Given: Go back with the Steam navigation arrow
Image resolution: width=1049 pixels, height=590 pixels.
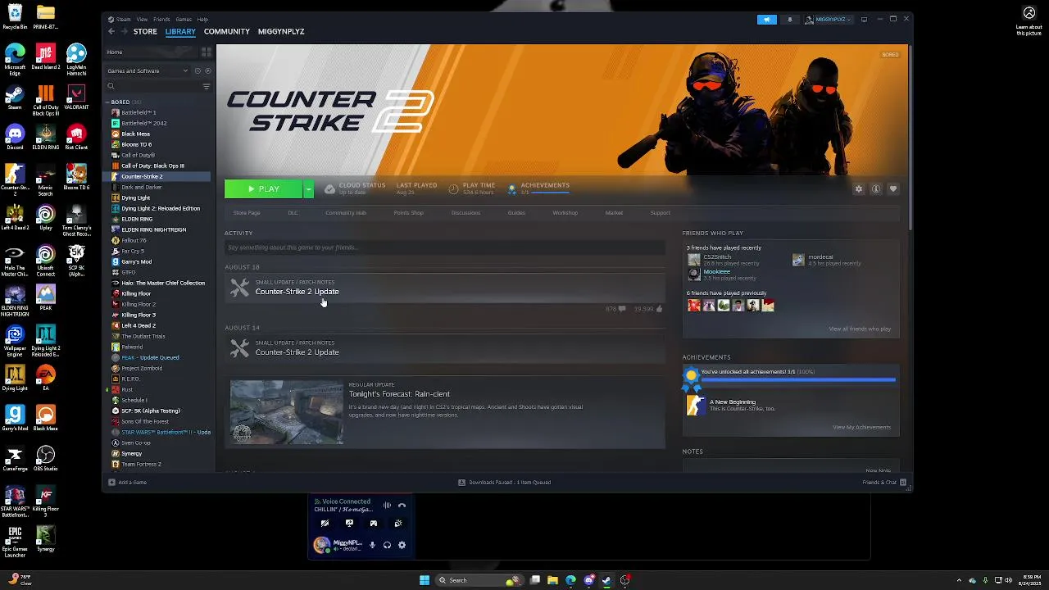Looking at the screenshot, I should pos(111,31).
